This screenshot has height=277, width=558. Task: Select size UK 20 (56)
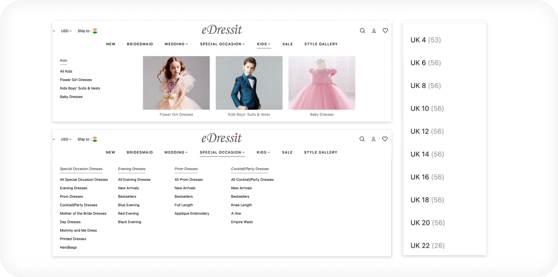pos(427,223)
